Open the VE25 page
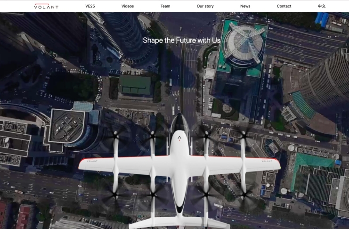The height and width of the screenshot is (229, 349). [x=90, y=6]
